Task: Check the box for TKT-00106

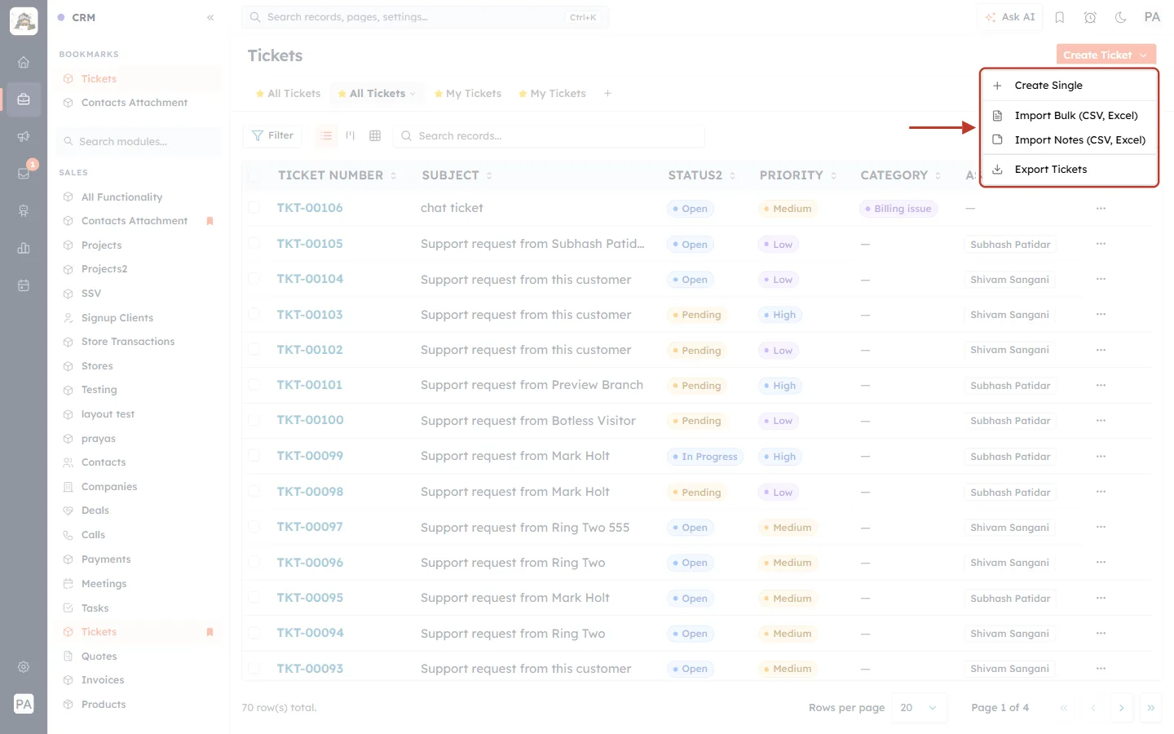Action: tap(254, 208)
